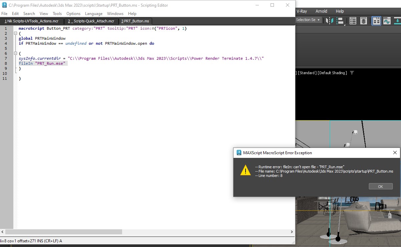Open the Selection Set dropdown
The height and width of the screenshot is (247, 401).
tap(308, 20)
